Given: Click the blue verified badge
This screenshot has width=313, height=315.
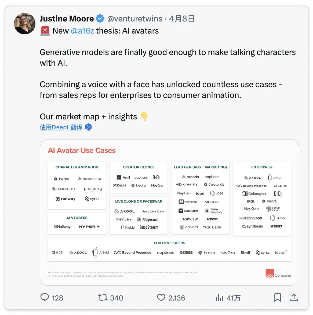Looking at the screenshot, I should click(x=100, y=19).
